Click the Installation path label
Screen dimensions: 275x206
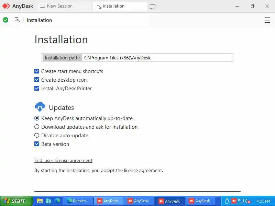point(62,58)
